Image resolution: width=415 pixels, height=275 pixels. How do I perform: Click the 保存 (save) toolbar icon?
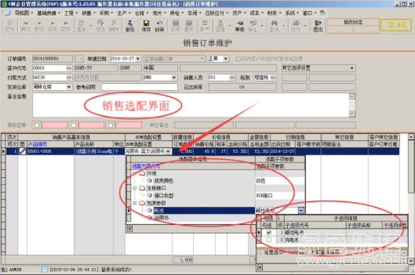click(146, 26)
